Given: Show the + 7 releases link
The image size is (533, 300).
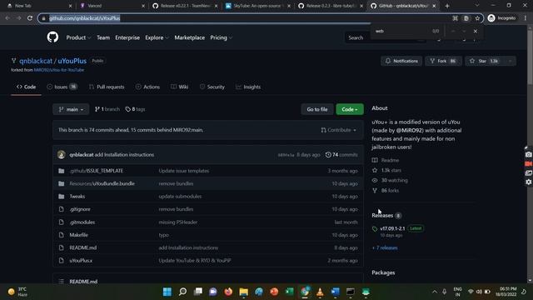Looking at the screenshot, I should (385, 248).
